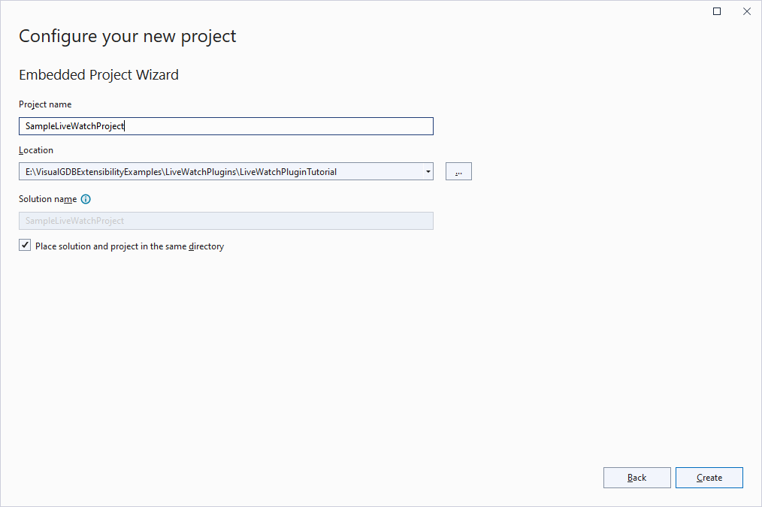Click the disabled SampleLiveWatchProject solution text
762x507 pixels.
[x=75, y=221]
